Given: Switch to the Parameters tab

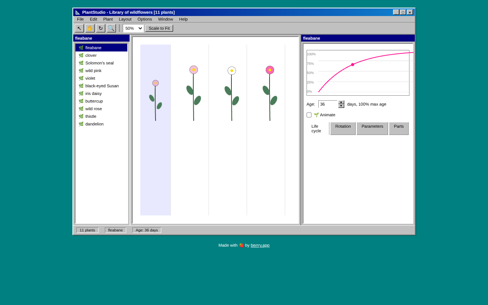Looking at the screenshot, I should click(x=372, y=128).
